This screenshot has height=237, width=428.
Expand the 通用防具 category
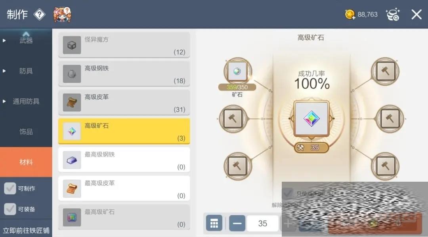click(26, 102)
